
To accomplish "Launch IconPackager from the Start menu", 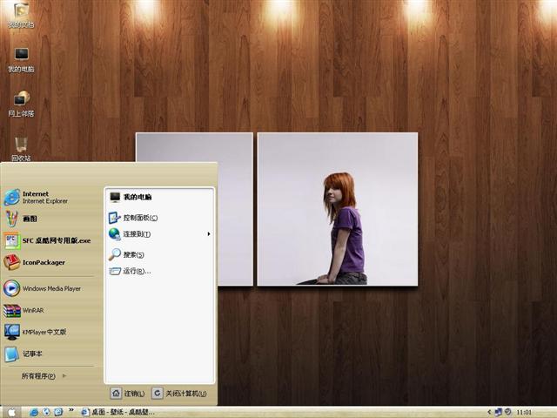I will (x=35, y=262).
